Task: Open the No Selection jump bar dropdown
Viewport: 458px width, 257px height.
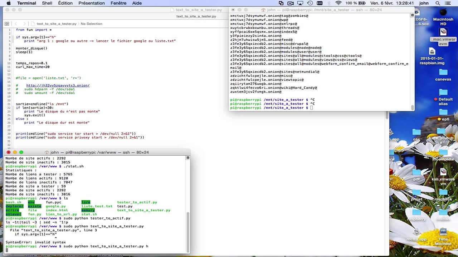Action: click(x=91, y=24)
